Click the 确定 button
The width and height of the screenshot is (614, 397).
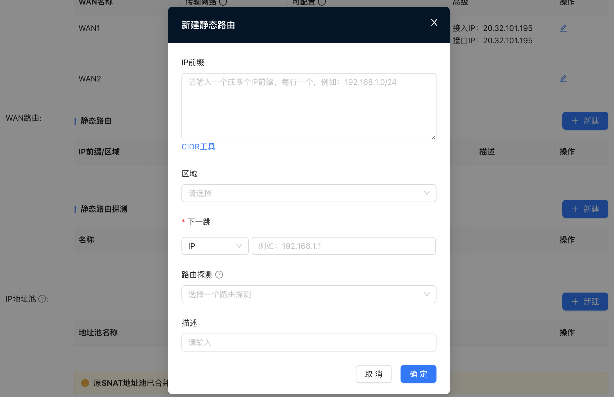pyautogui.click(x=418, y=374)
